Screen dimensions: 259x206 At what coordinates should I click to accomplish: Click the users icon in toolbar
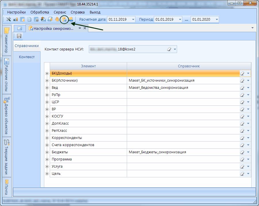tap(70, 19)
